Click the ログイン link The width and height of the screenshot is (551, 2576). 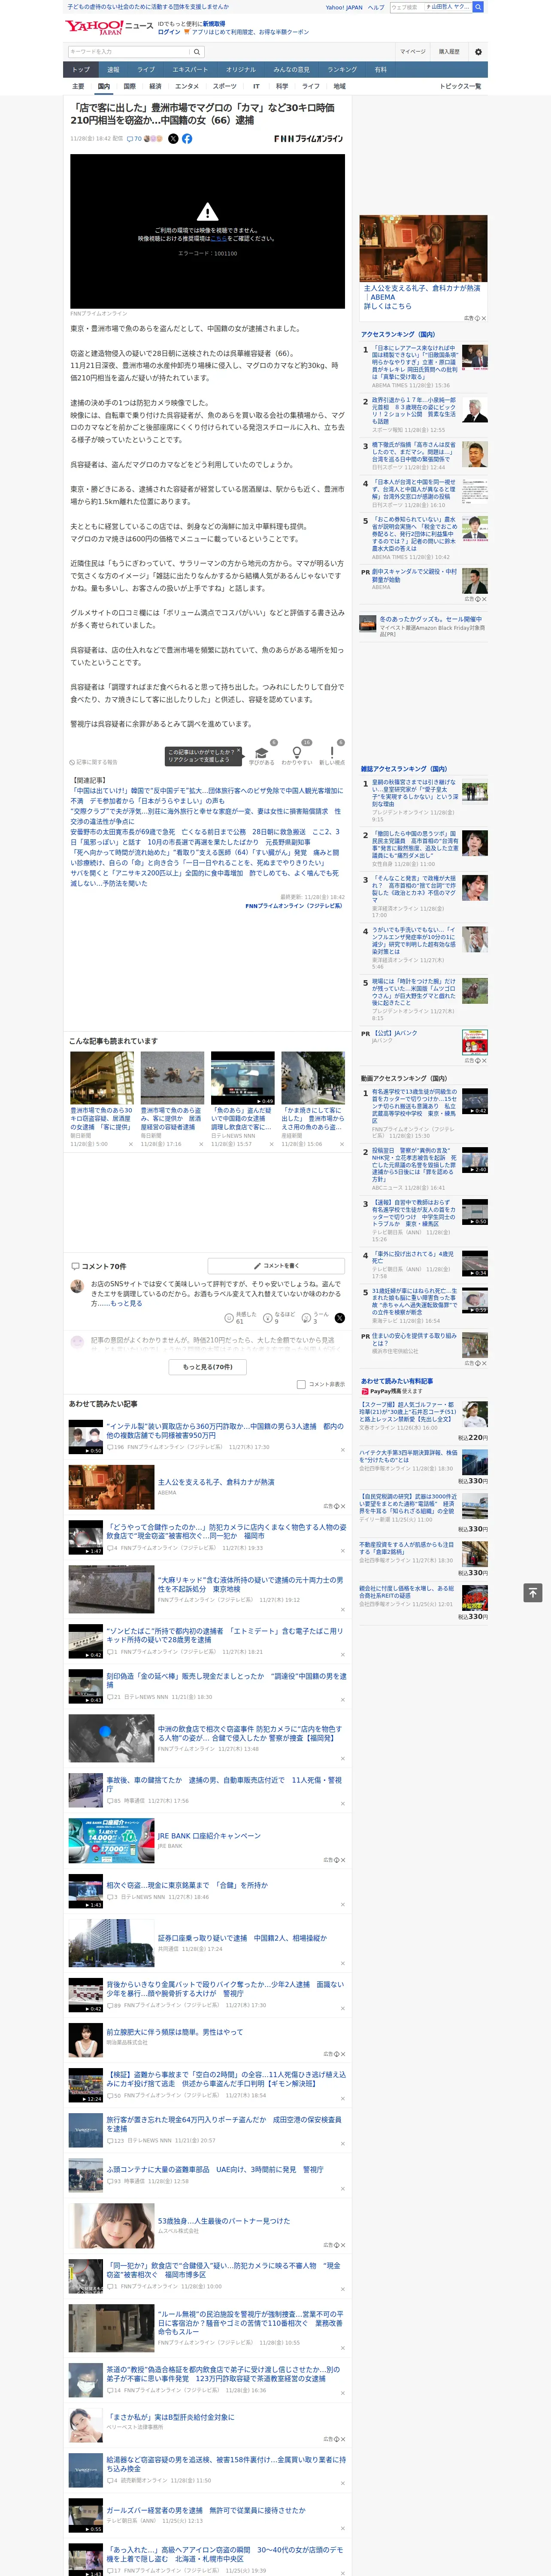(169, 32)
